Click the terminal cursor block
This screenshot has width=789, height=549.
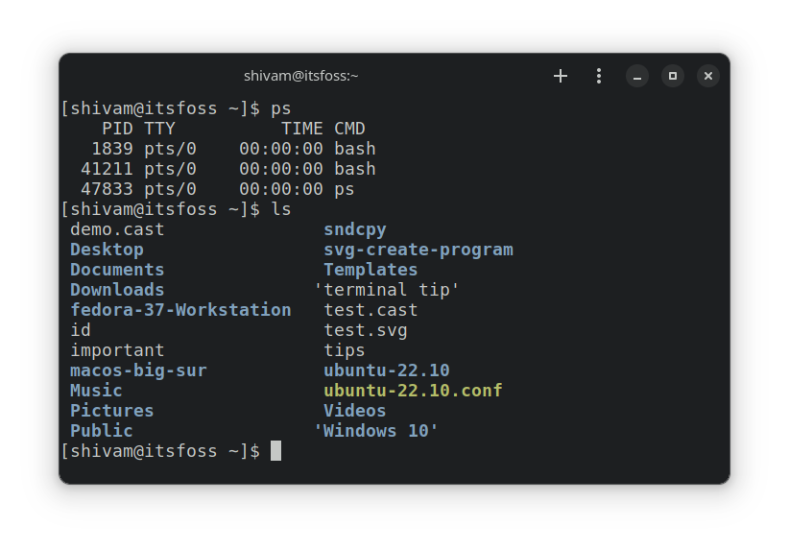tap(275, 451)
